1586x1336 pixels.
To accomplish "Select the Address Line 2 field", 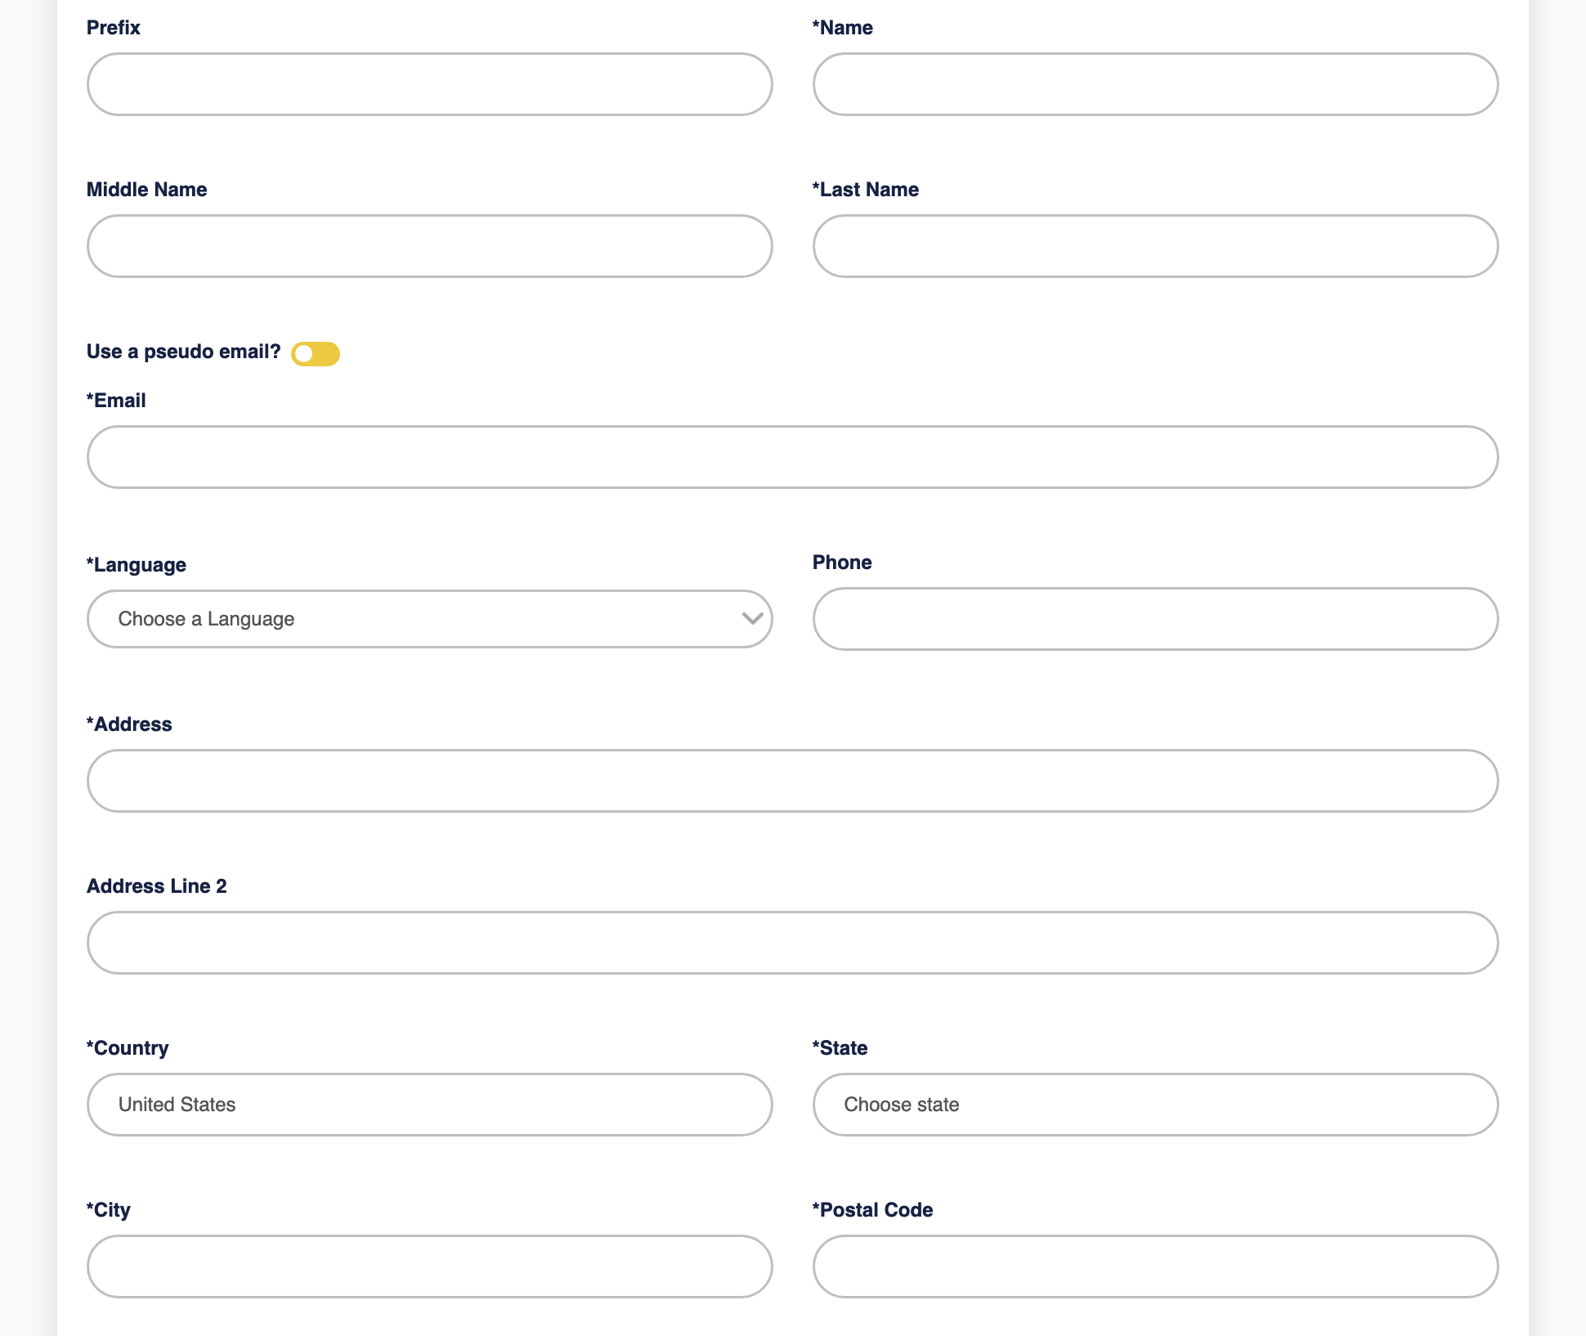I will tap(791, 943).
